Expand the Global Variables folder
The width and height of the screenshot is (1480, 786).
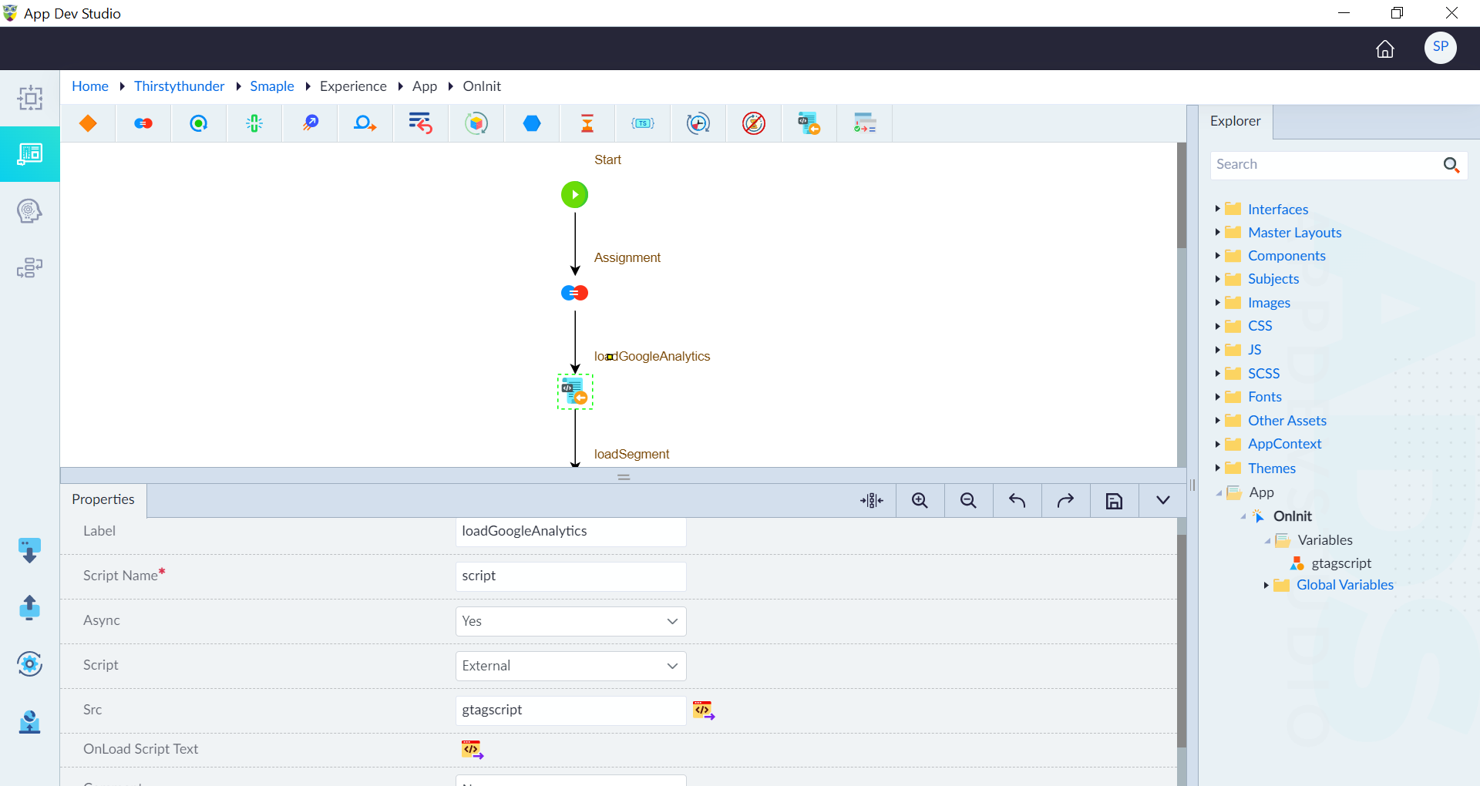point(1266,585)
